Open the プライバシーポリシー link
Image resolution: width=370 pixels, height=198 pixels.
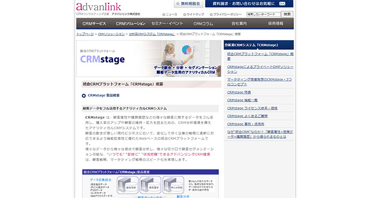[x=226, y=14]
